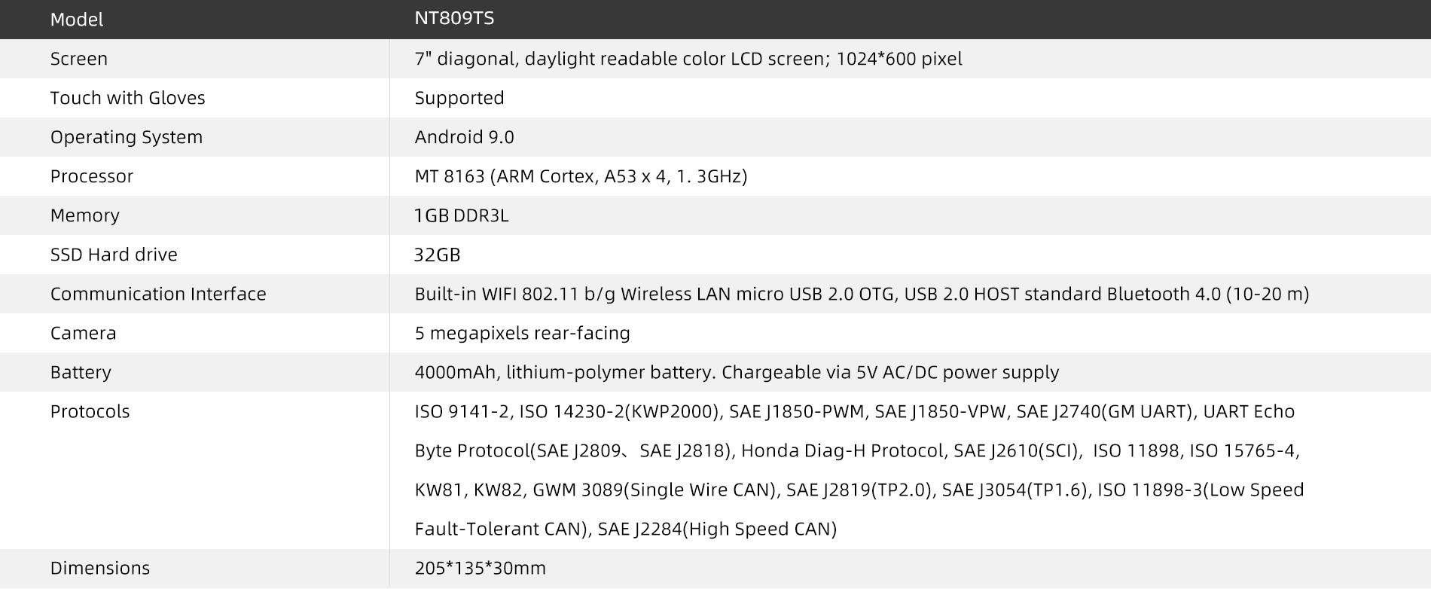Select the 205*135*30mm dimensions value
This screenshot has height=589, width=1431.
tap(480, 568)
